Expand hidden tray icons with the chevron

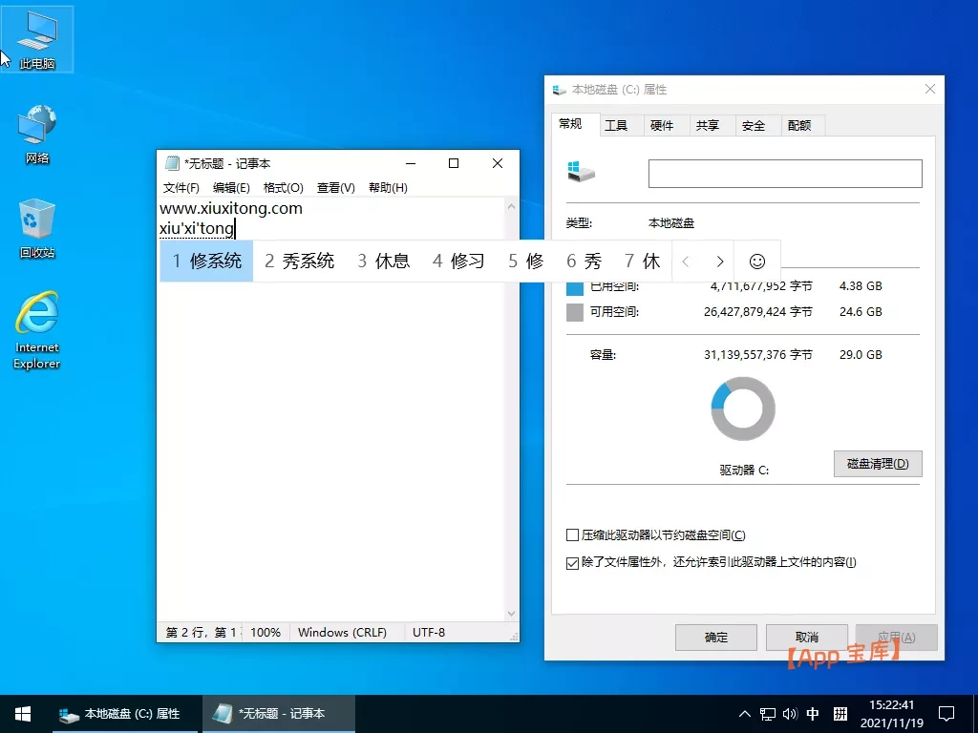point(743,713)
